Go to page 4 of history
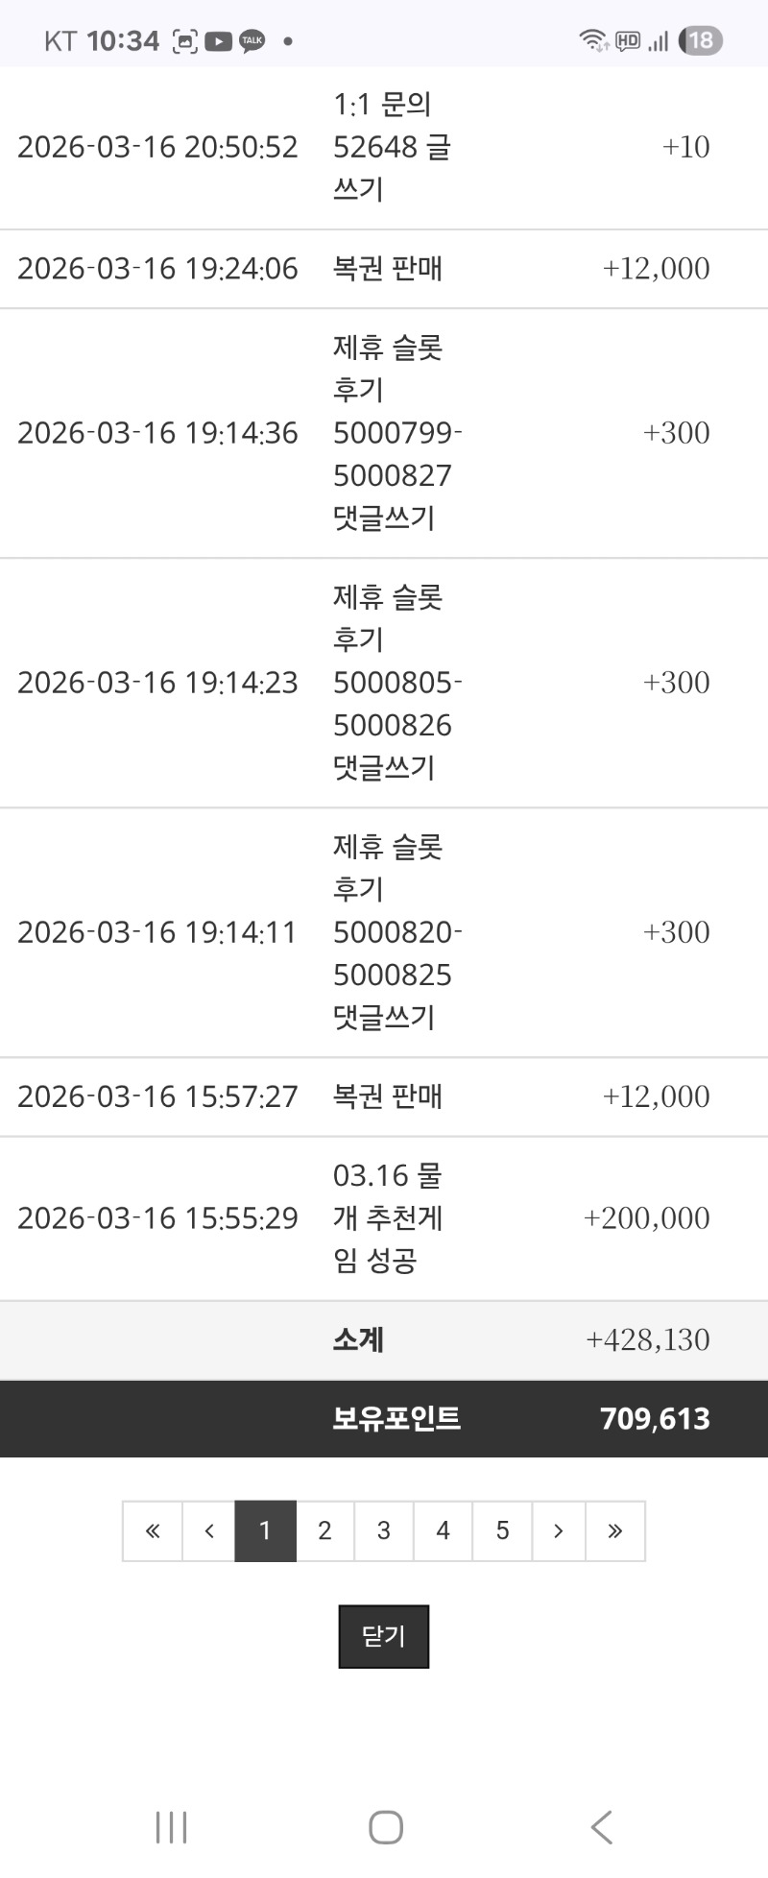768x1878 pixels. point(443,1530)
